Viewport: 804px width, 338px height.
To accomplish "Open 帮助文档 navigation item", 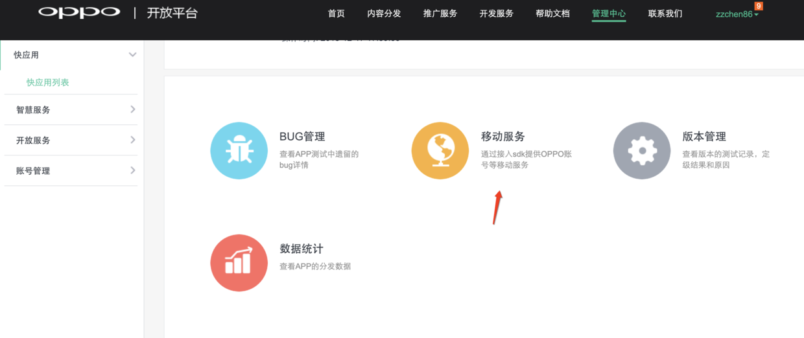I will click(x=552, y=14).
